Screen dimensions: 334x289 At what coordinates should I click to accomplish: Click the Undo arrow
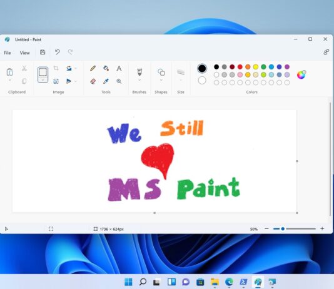tap(58, 52)
